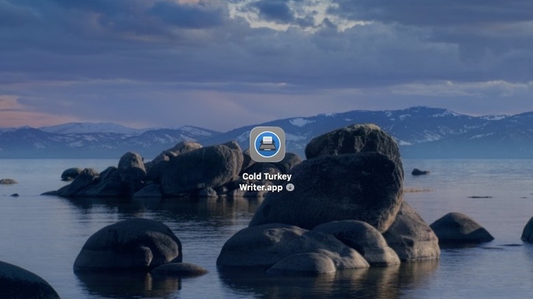Click the download arrow badge beside Writer.app
533x299 pixels.
click(290, 187)
